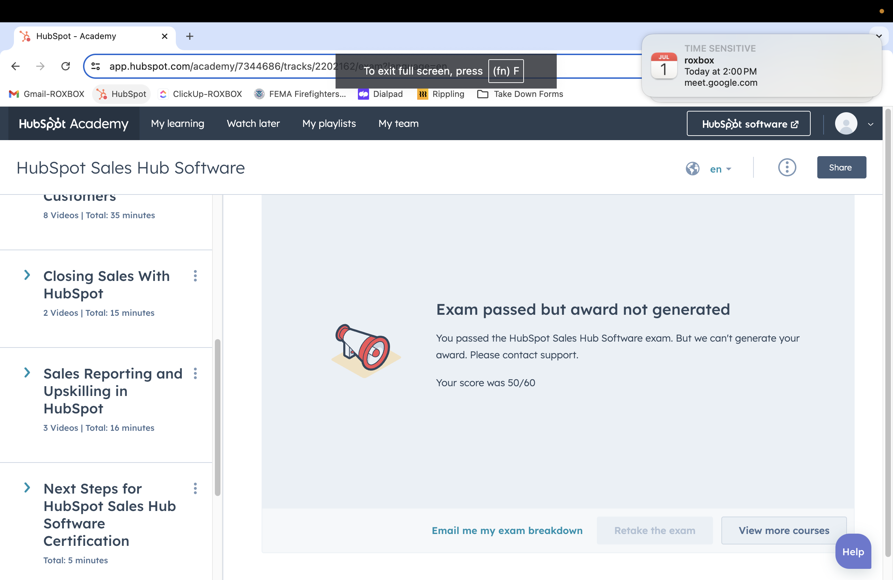This screenshot has height=580, width=893.
Task: Open the Help widget
Action: click(853, 551)
